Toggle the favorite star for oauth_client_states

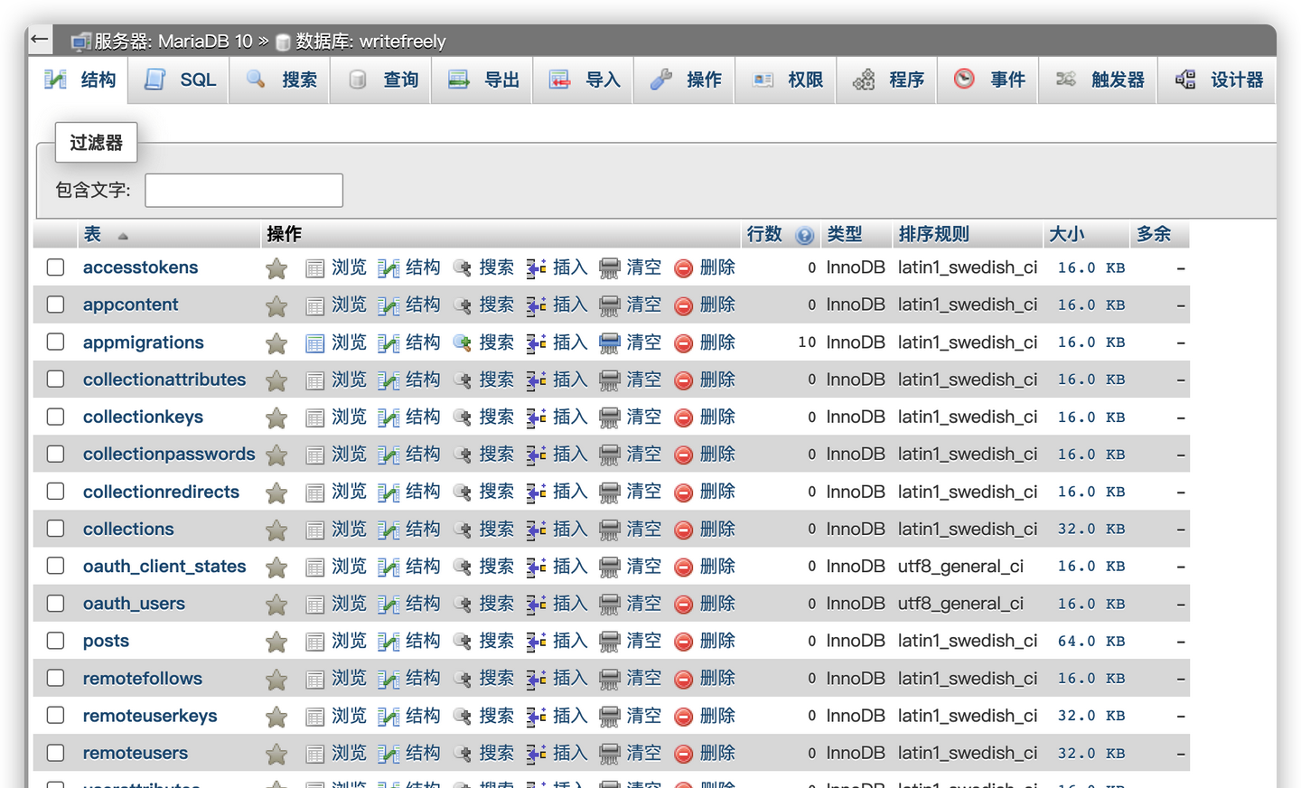pos(276,567)
